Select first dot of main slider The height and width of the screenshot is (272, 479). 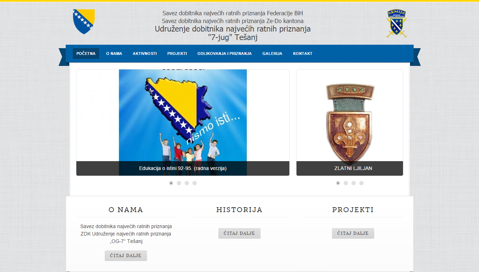click(171, 183)
